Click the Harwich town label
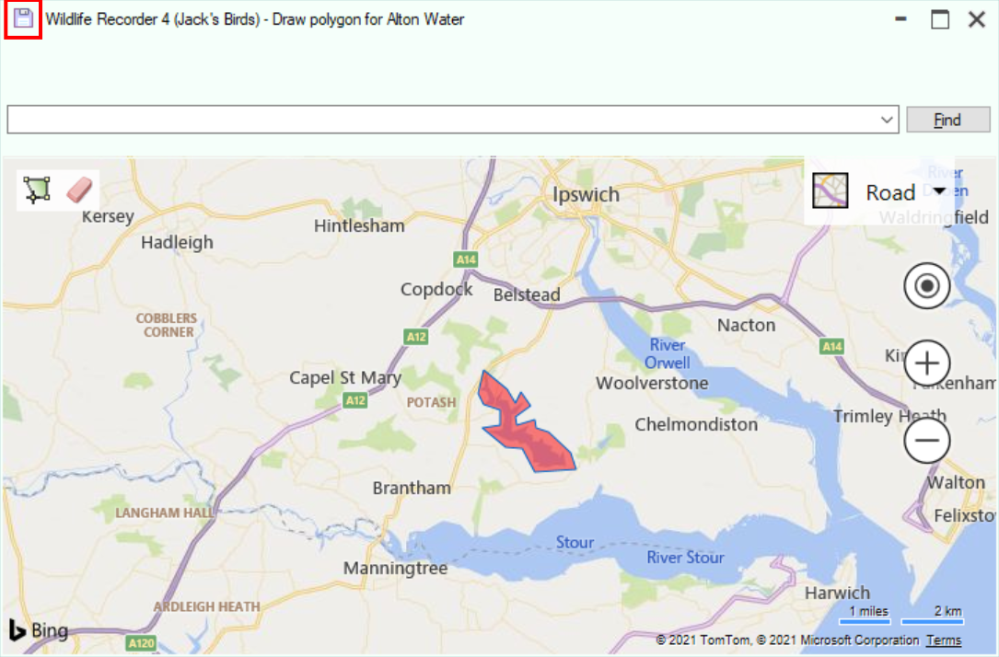The width and height of the screenshot is (999, 657). click(x=837, y=593)
